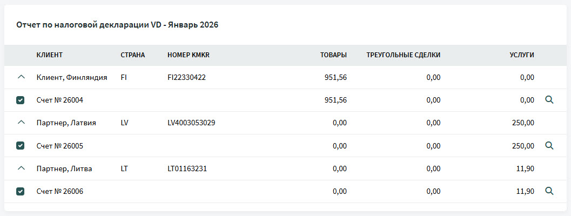Select the Партнер, Литва client name
Viewport: 571px width, 216px height.
click(x=64, y=168)
